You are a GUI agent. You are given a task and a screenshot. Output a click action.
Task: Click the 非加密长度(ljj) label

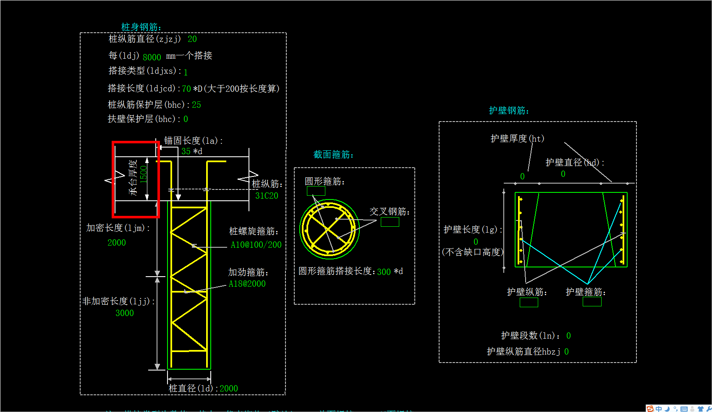119,301
